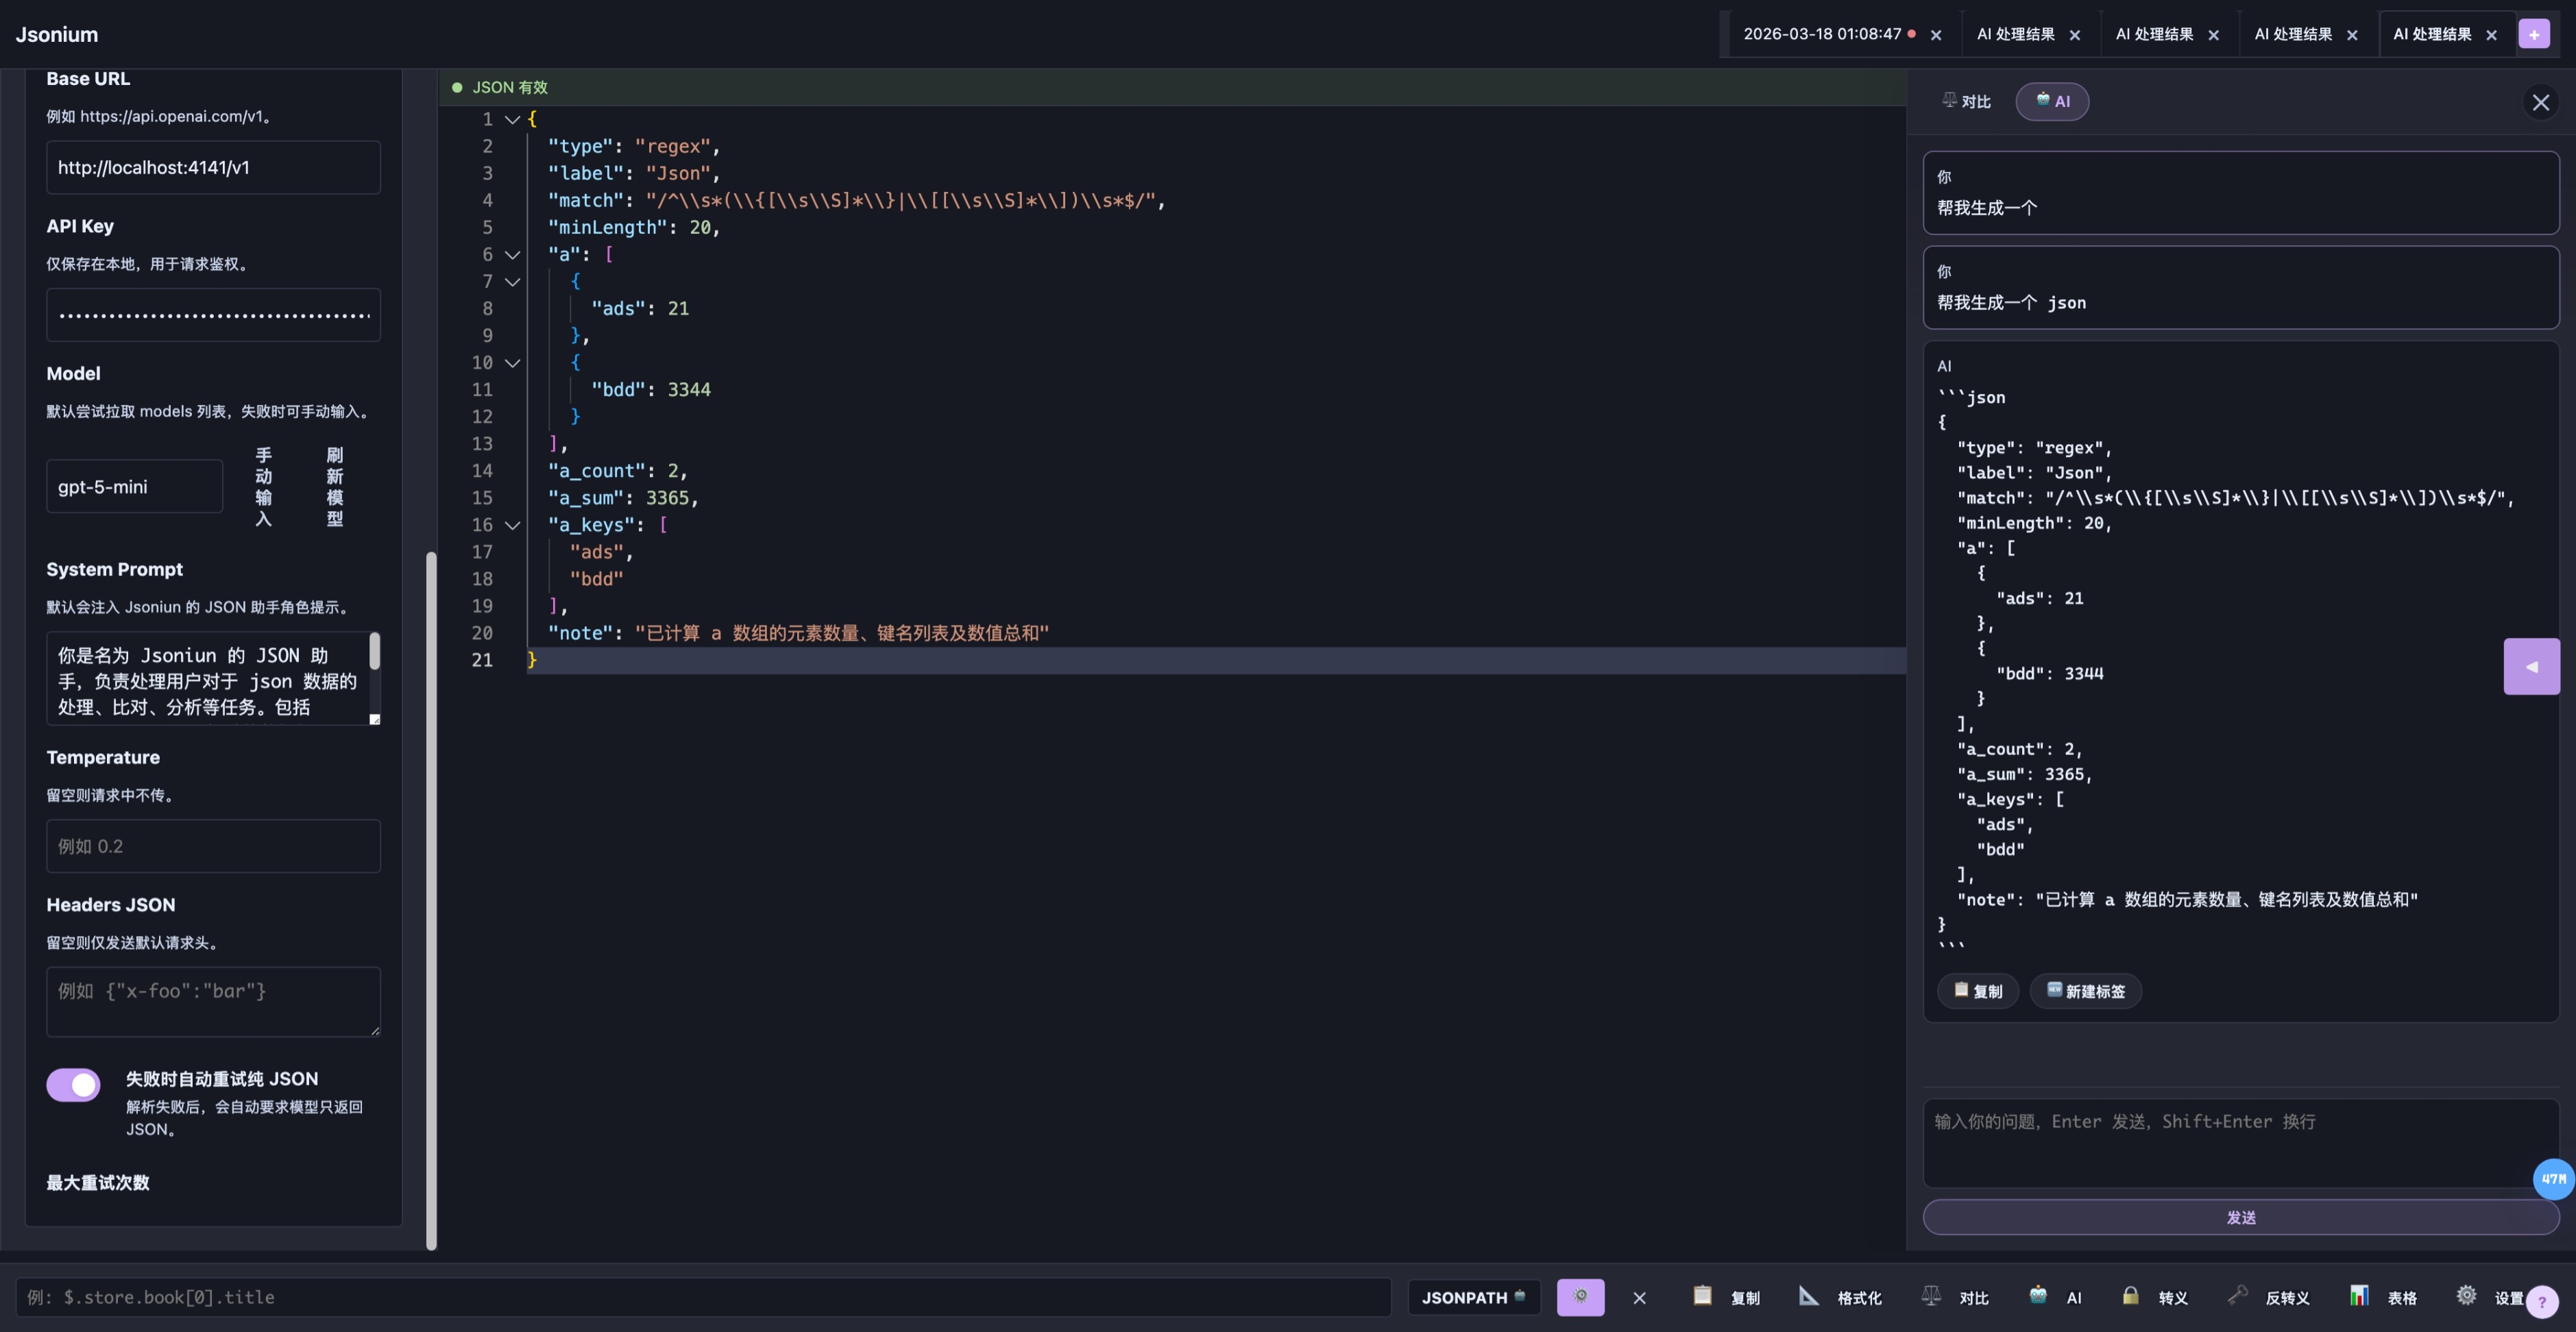
Task: Click the Headers JSON text area
Action: [213, 1001]
